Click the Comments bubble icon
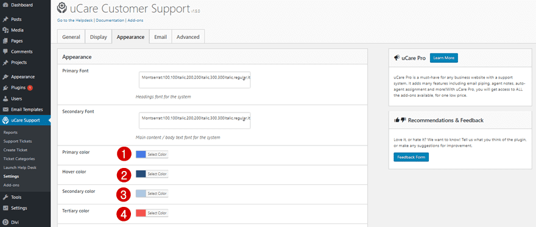The width and height of the screenshot is (536, 227). pos(5,52)
